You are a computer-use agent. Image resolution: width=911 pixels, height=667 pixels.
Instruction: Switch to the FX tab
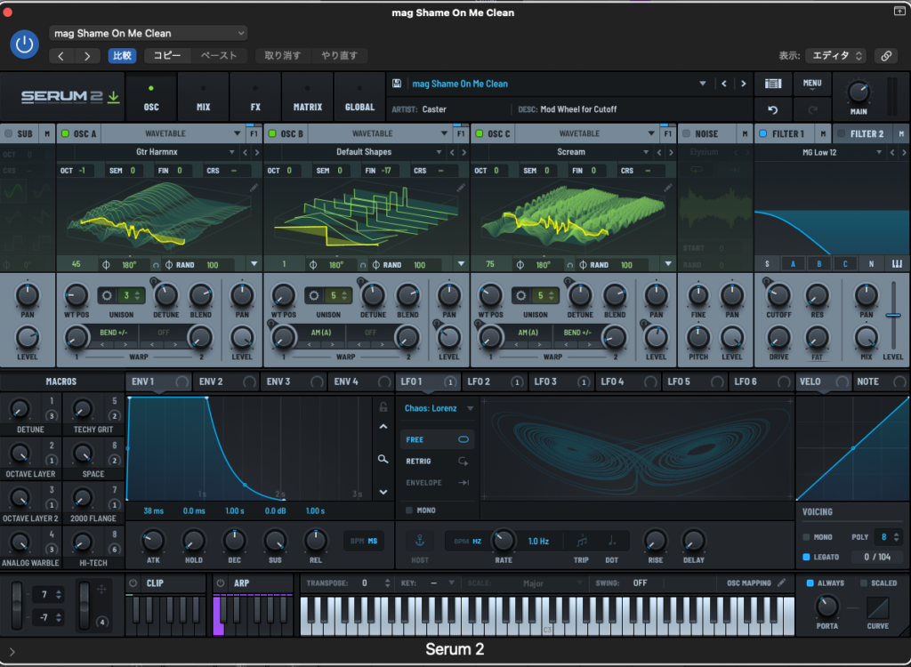pos(255,98)
